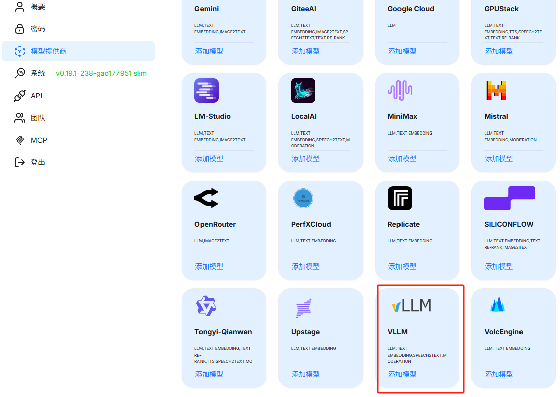Open the MCP page

tap(78, 140)
